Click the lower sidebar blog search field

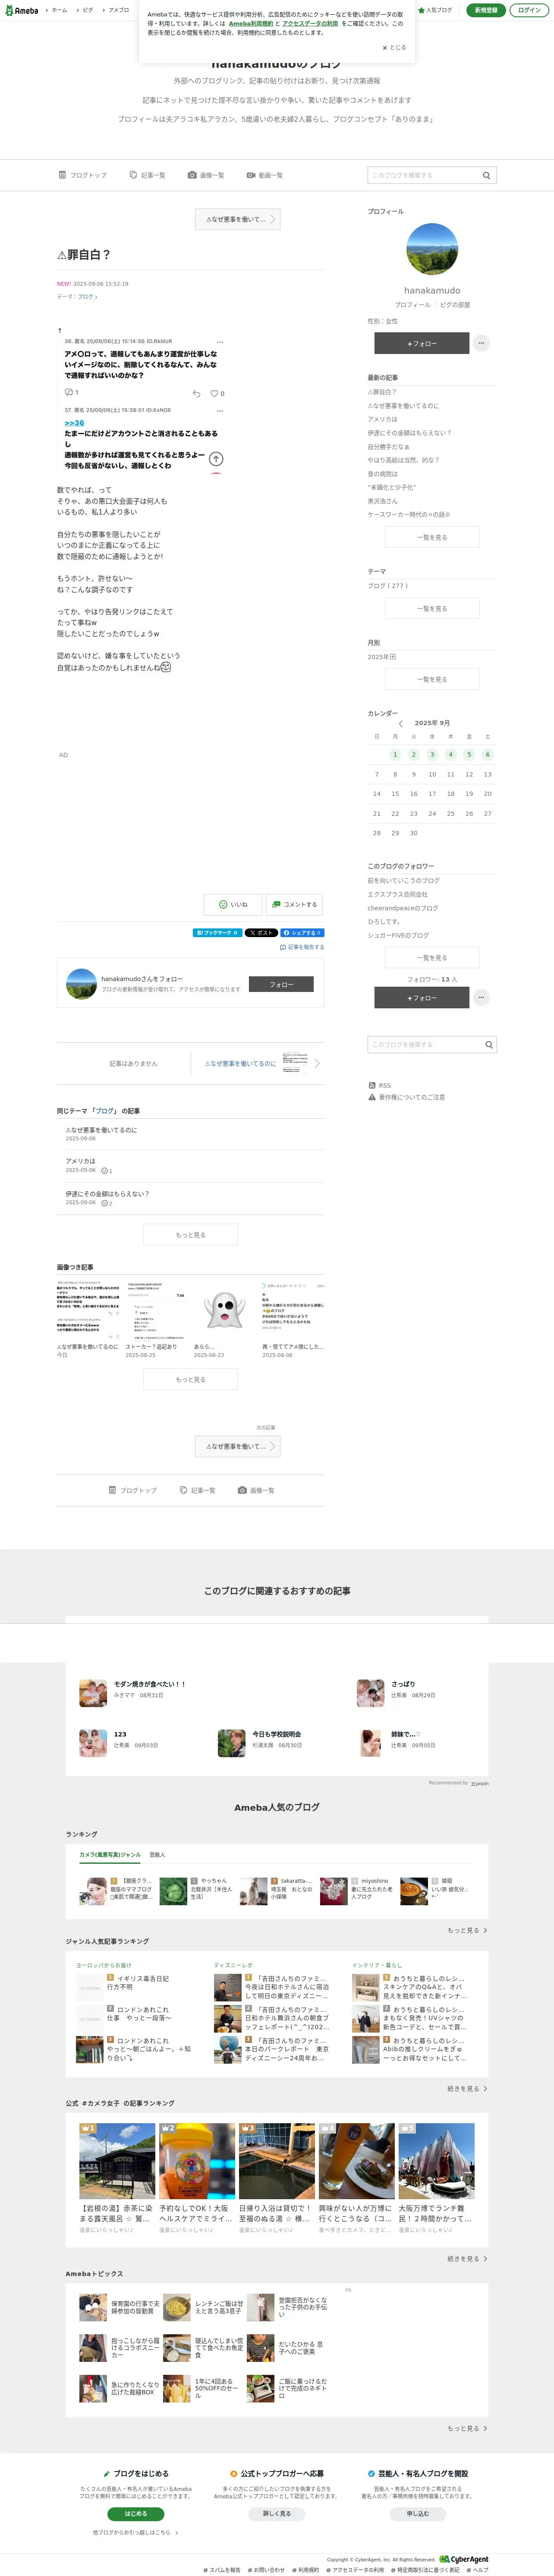[x=424, y=1044]
